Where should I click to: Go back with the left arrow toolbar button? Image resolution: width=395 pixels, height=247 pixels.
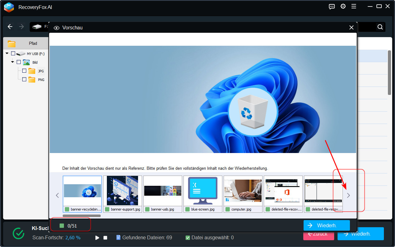[x=10, y=27]
